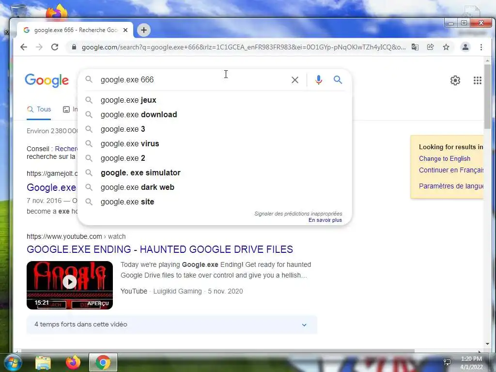Bookmark this page with the star
Viewport: 496px width, 372px height.
pyautogui.click(x=446, y=47)
